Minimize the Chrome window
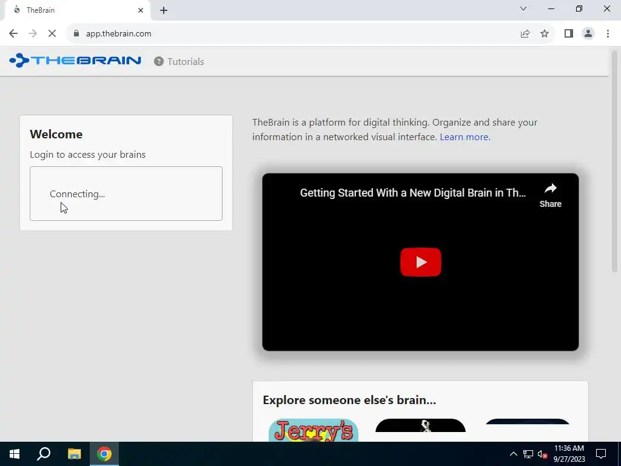621x466 pixels. point(551,8)
